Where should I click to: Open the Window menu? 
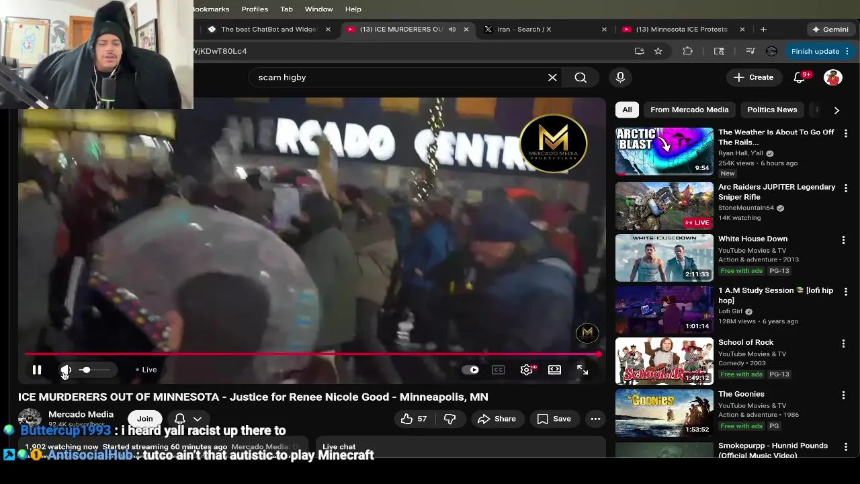[318, 9]
